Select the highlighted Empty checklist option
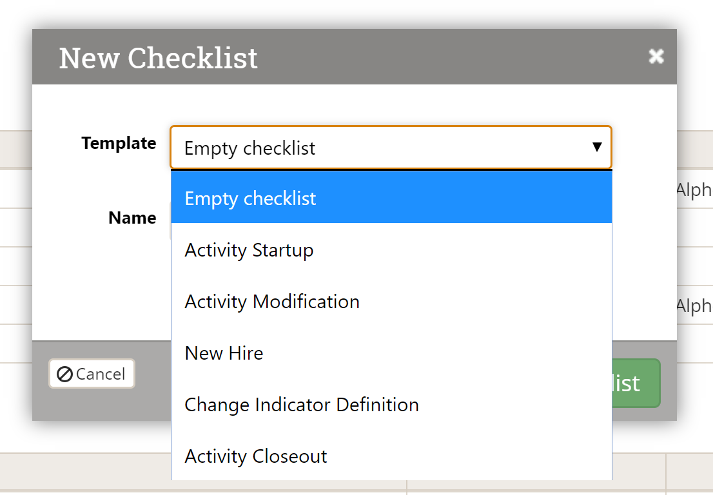 point(391,198)
